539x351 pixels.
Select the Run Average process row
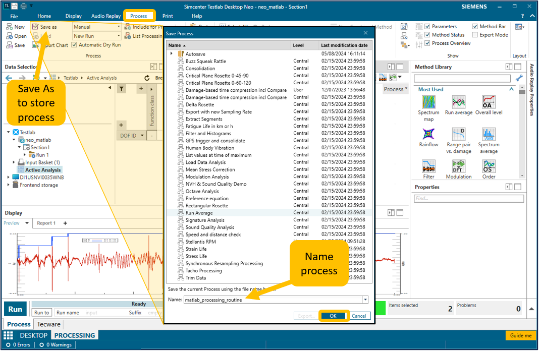(x=269, y=213)
